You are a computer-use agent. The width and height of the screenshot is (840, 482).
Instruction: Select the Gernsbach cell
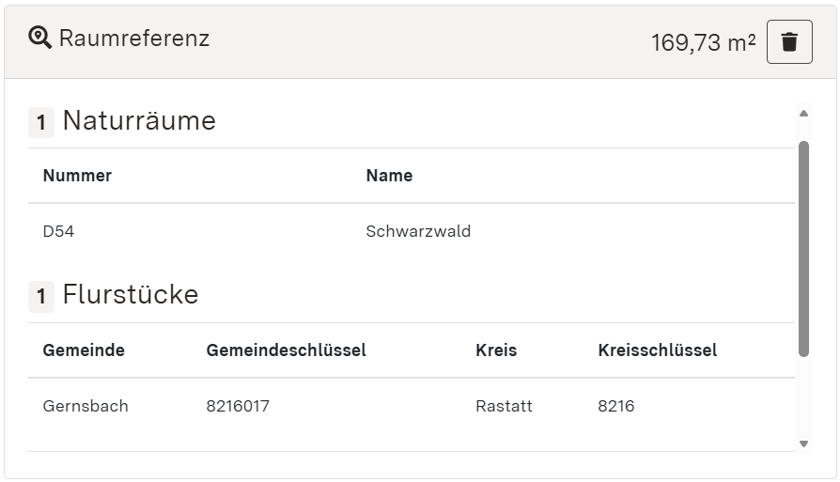click(x=86, y=406)
